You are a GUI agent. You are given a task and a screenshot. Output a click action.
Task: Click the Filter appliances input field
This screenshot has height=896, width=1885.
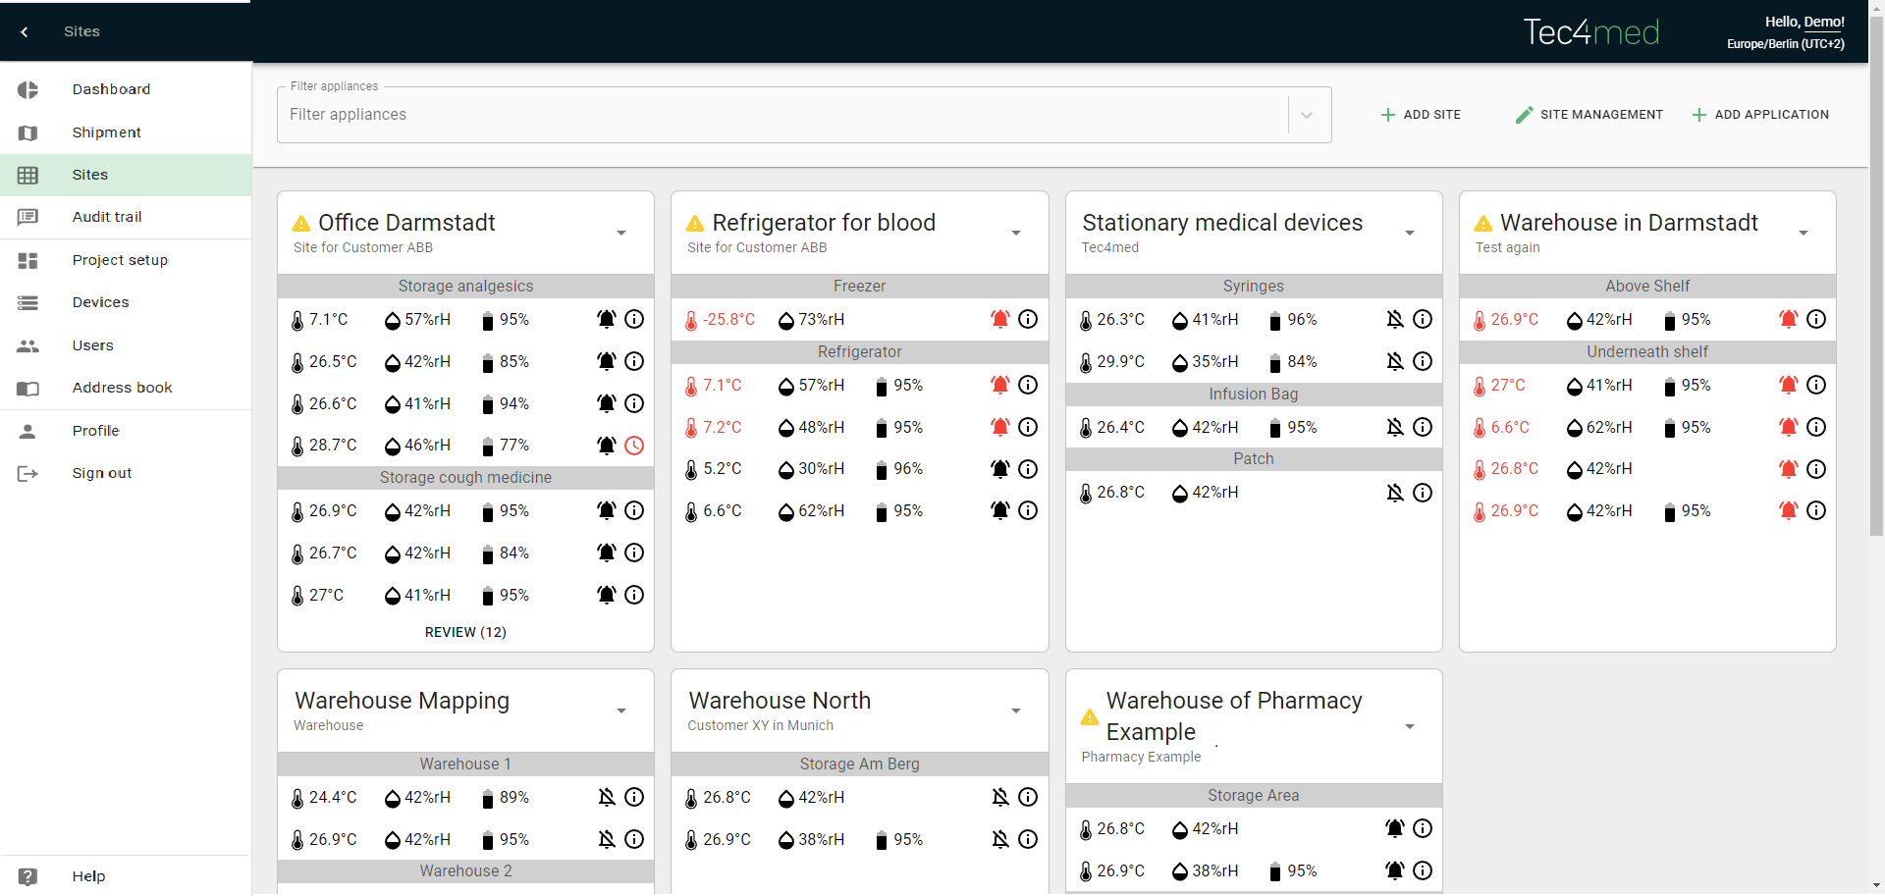(x=781, y=115)
